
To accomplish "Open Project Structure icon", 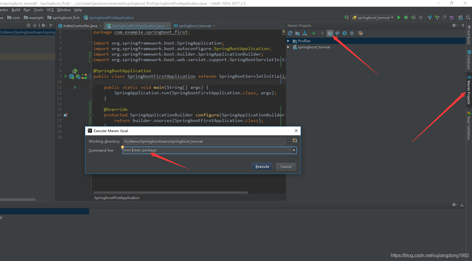I will [461, 17].
